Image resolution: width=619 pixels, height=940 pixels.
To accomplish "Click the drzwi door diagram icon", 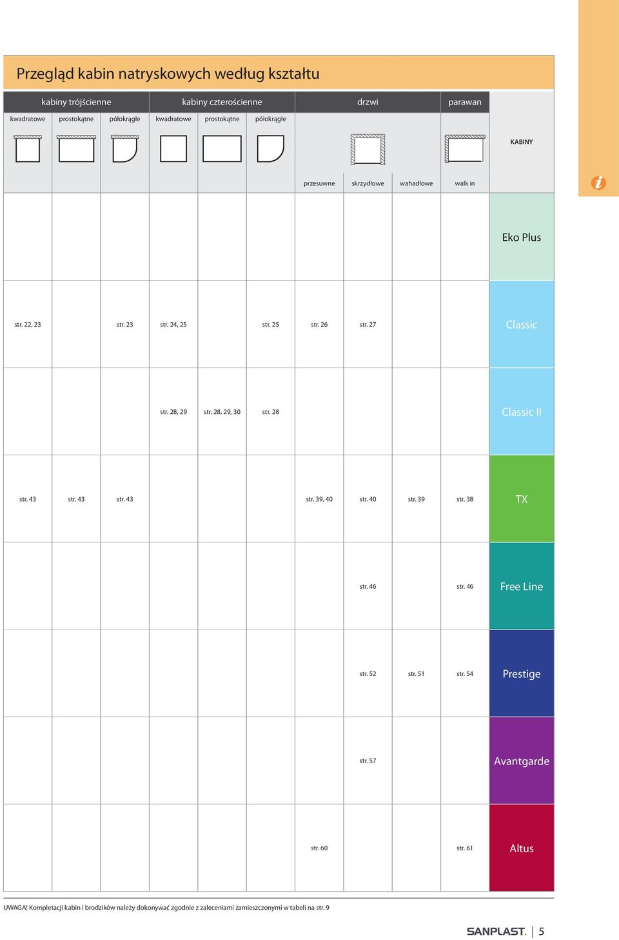I will point(368,149).
